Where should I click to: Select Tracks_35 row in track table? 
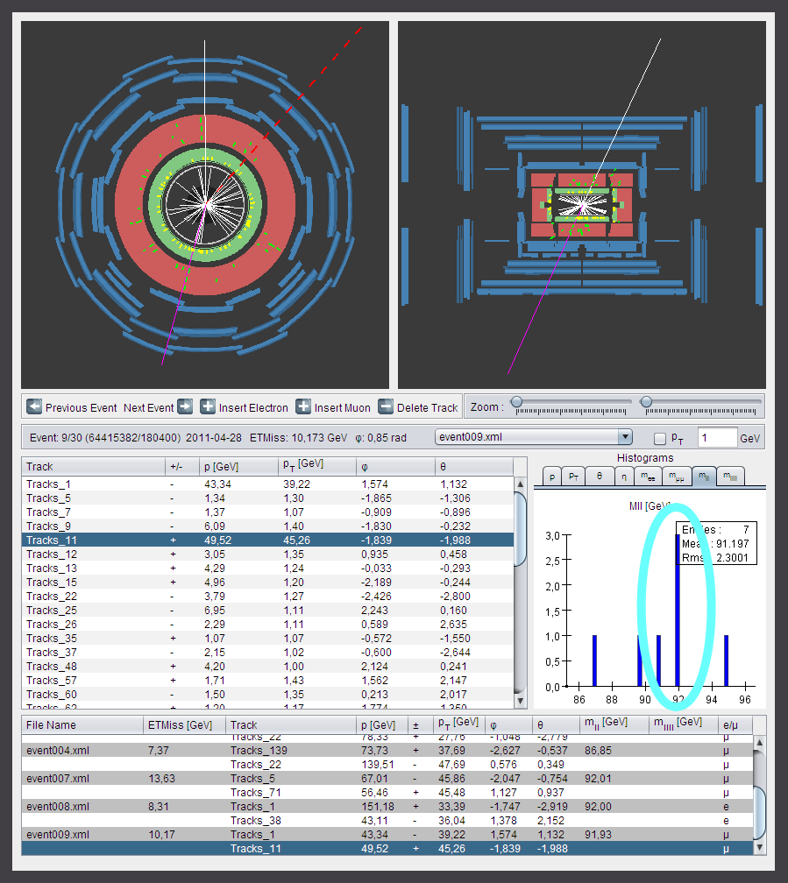click(x=267, y=639)
